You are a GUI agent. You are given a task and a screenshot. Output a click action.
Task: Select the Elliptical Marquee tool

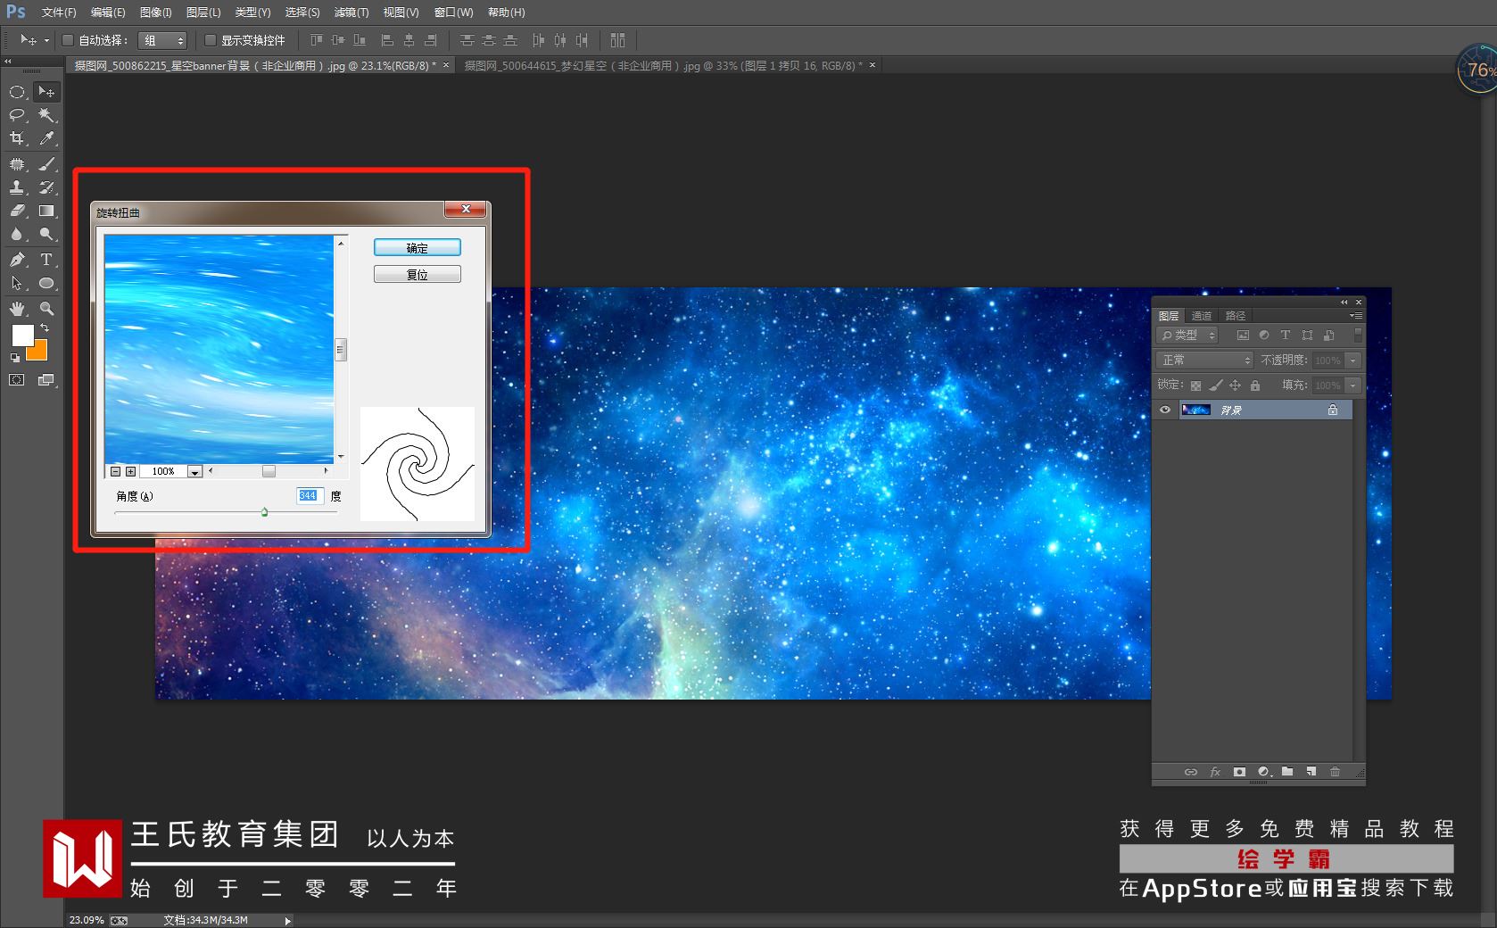(17, 92)
